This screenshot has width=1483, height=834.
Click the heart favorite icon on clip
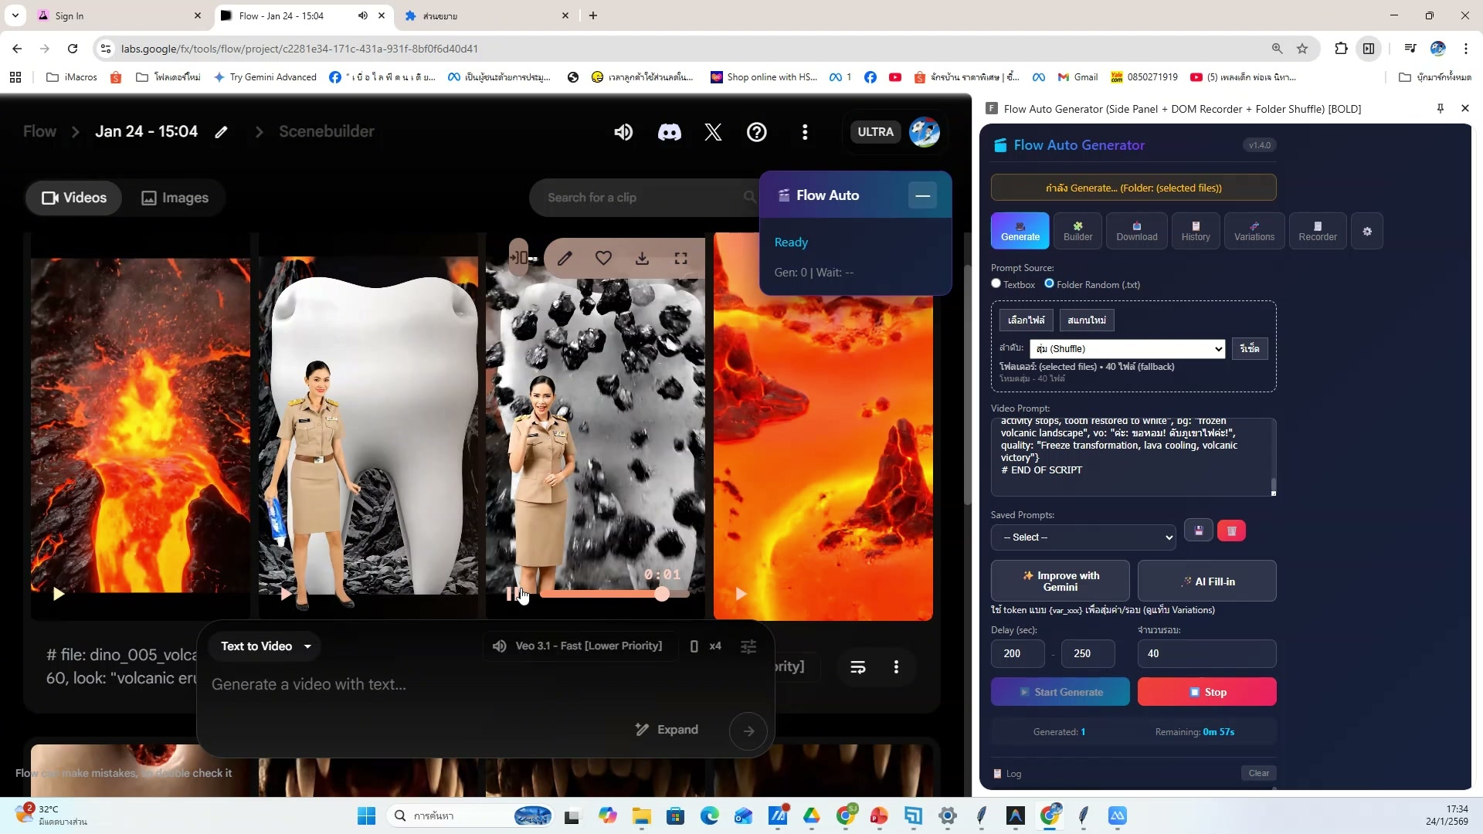click(x=603, y=258)
